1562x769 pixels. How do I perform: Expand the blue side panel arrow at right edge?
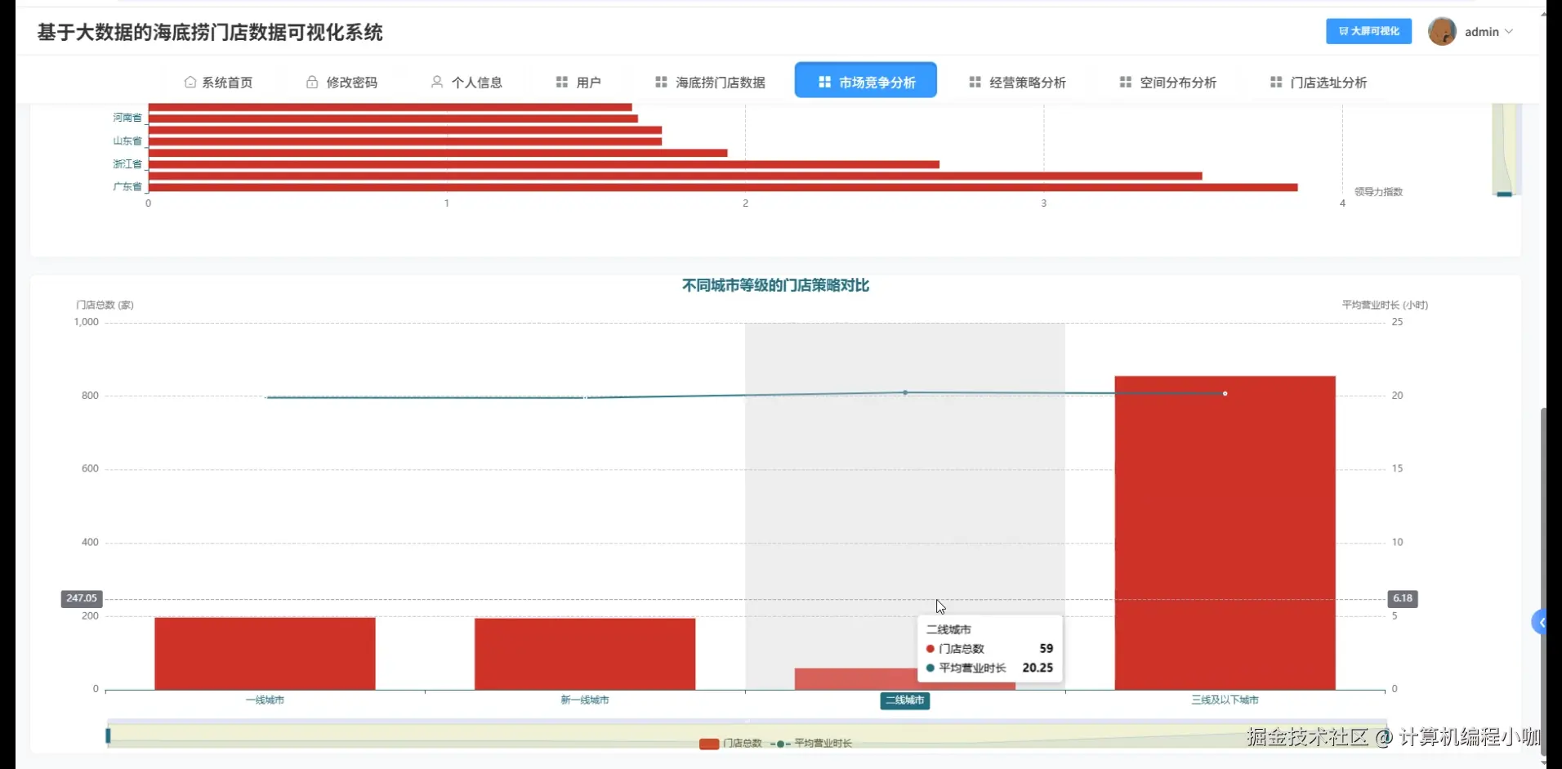click(1539, 623)
